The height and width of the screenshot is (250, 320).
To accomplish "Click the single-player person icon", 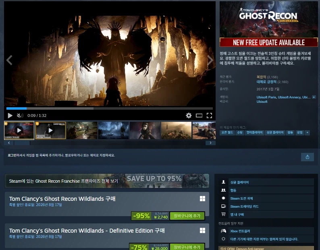I will pyautogui.click(x=223, y=182).
